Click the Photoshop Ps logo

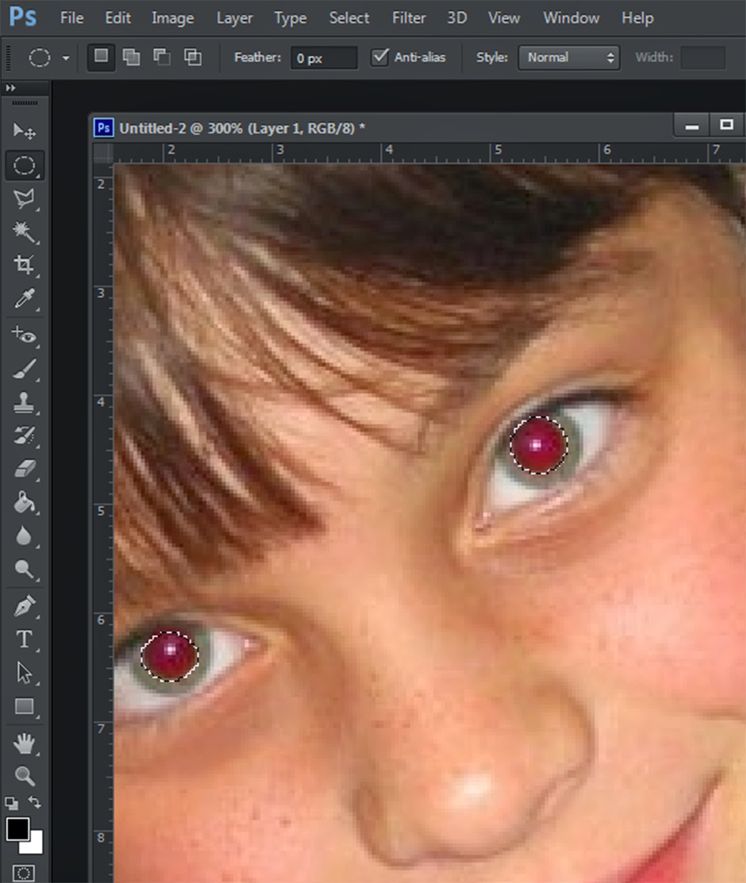pos(23,17)
